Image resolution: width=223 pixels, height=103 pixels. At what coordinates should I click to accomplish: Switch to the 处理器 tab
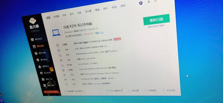pos(56,16)
